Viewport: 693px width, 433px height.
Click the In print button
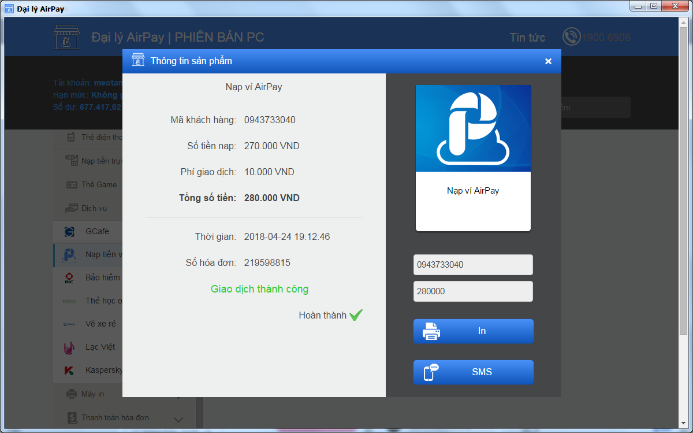(474, 331)
